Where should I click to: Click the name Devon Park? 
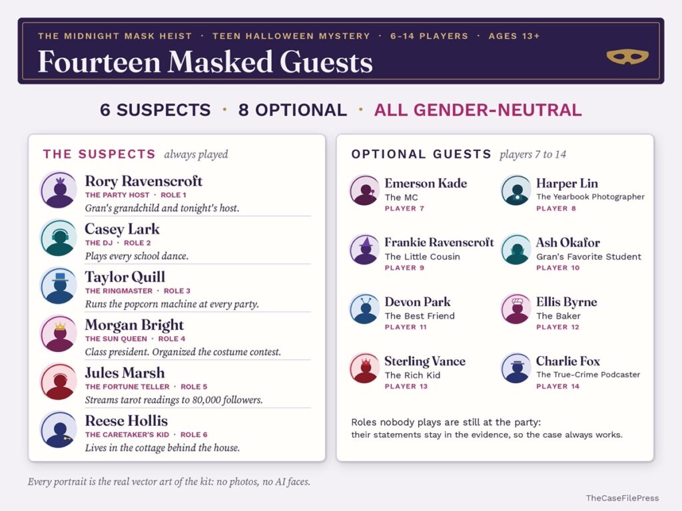[418, 301]
